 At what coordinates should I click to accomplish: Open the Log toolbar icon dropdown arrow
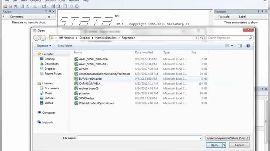point(31,6)
